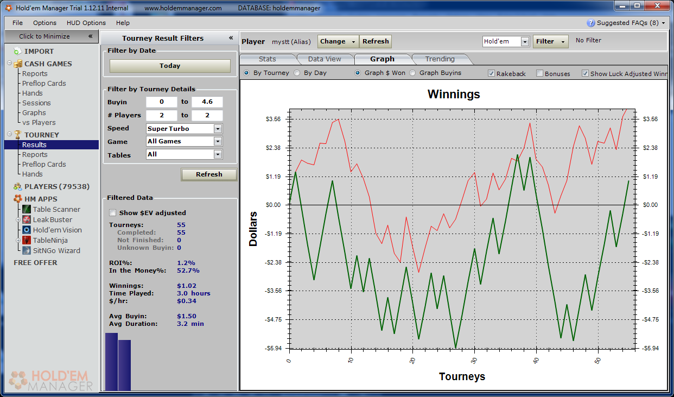Open SitNGo Wizard icon
The image size is (674, 397).
pos(27,251)
